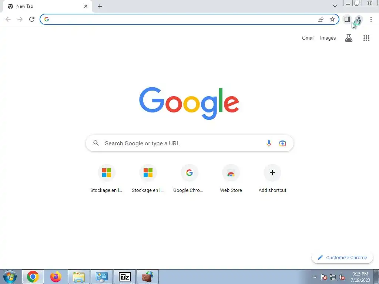Show hidden system tray icons
The image size is (379, 284).
tap(315, 277)
